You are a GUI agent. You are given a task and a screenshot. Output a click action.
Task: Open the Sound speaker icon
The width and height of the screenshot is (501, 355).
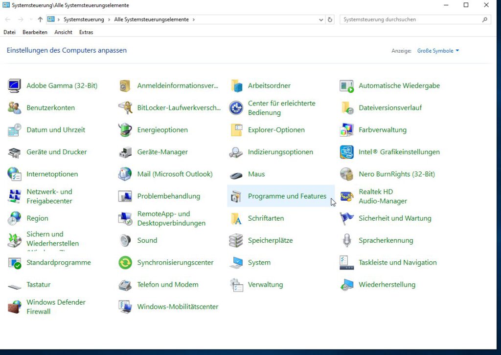[125, 241]
